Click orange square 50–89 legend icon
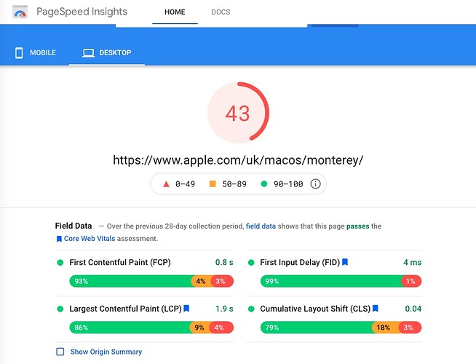Viewport: 476px width, 364px height. (x=213, y=183)
